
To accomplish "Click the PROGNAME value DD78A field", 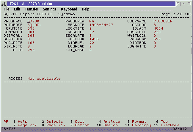I will [x=33, y=21].
